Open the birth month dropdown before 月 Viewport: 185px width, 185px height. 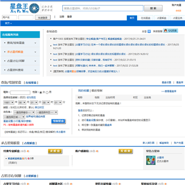(x=22, y=102)
